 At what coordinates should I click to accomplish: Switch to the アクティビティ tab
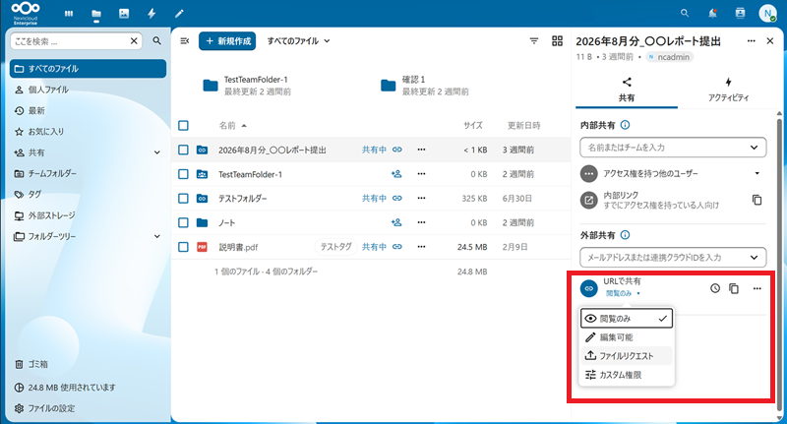pyautogui.click(x=728, y=90)
